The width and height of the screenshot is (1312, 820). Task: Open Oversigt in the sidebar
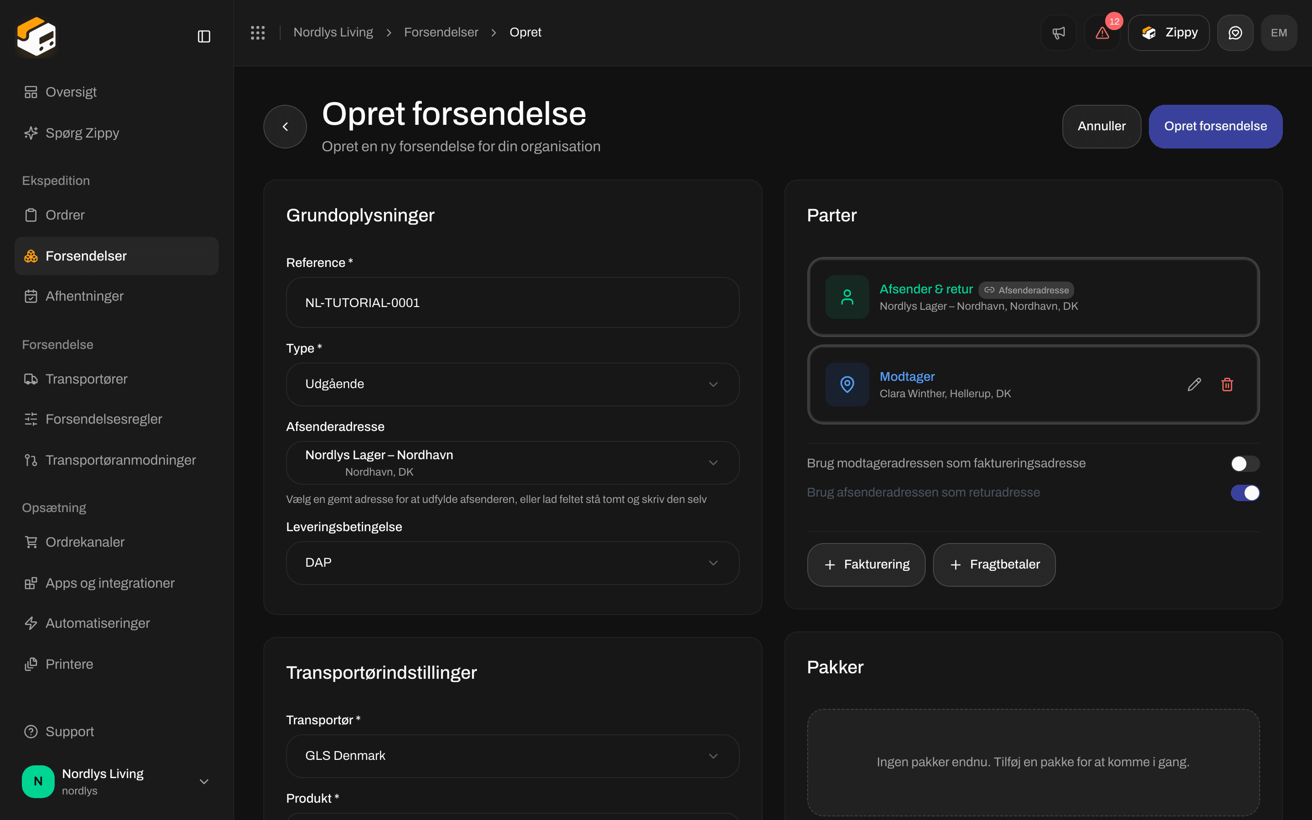(x=117, y=92)
